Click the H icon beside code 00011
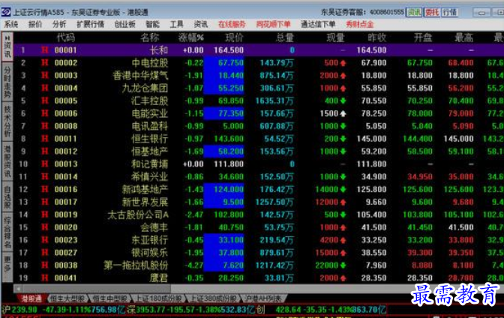504x318 pixels. (45, 139)
